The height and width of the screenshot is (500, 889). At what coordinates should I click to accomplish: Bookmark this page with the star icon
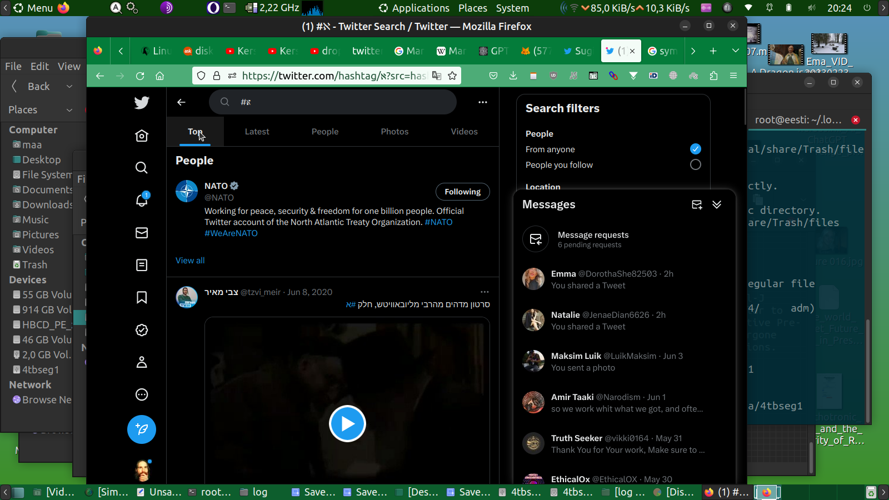[x=452, y=76]
